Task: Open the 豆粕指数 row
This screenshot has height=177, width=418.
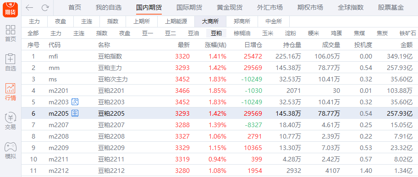Action: [220, 56]
